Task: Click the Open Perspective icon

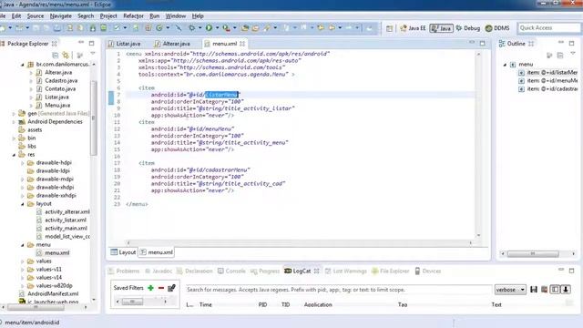Action: pyautogui.click(x=389, y=28)
